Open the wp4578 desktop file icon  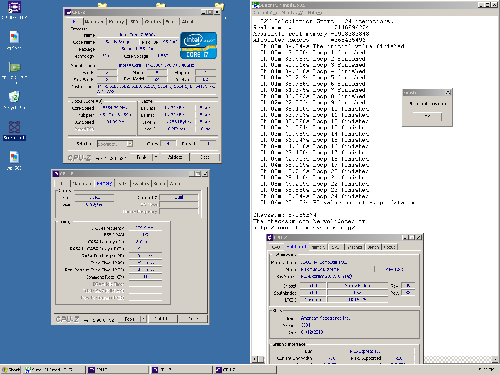[x=14, y=41]
